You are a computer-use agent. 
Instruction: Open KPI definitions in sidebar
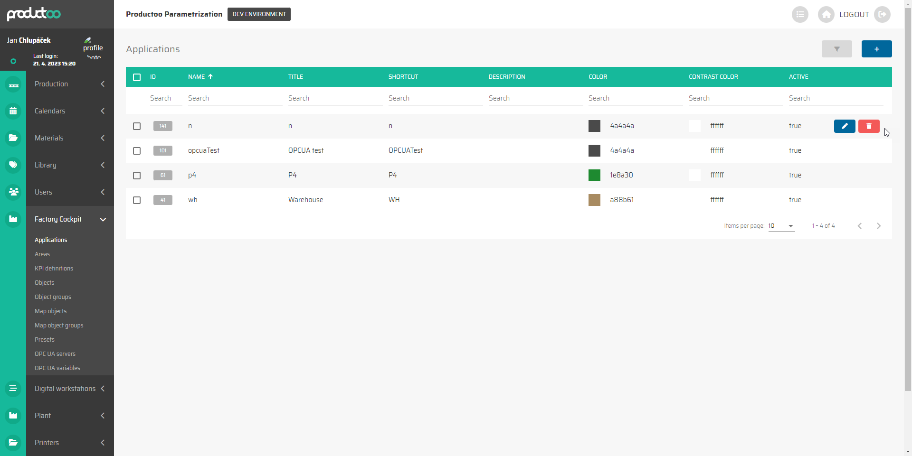[x=54, y=269]
